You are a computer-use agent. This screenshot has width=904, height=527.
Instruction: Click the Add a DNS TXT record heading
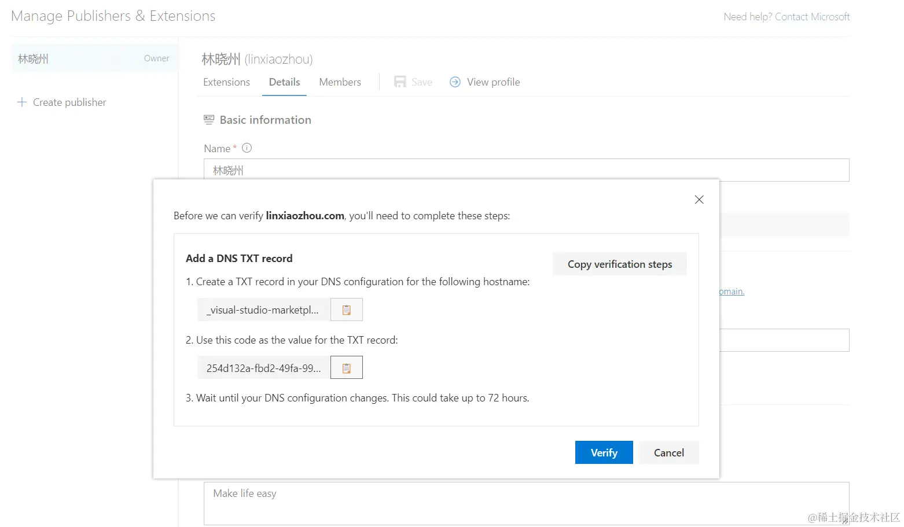[x=239, y=259]
